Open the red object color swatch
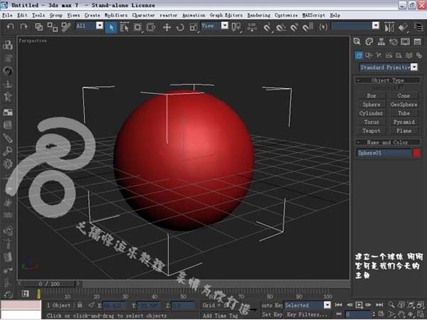427x320 pixels. 416,153
